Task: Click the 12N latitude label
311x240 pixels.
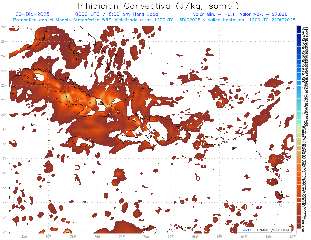Action: coord(4,232)
